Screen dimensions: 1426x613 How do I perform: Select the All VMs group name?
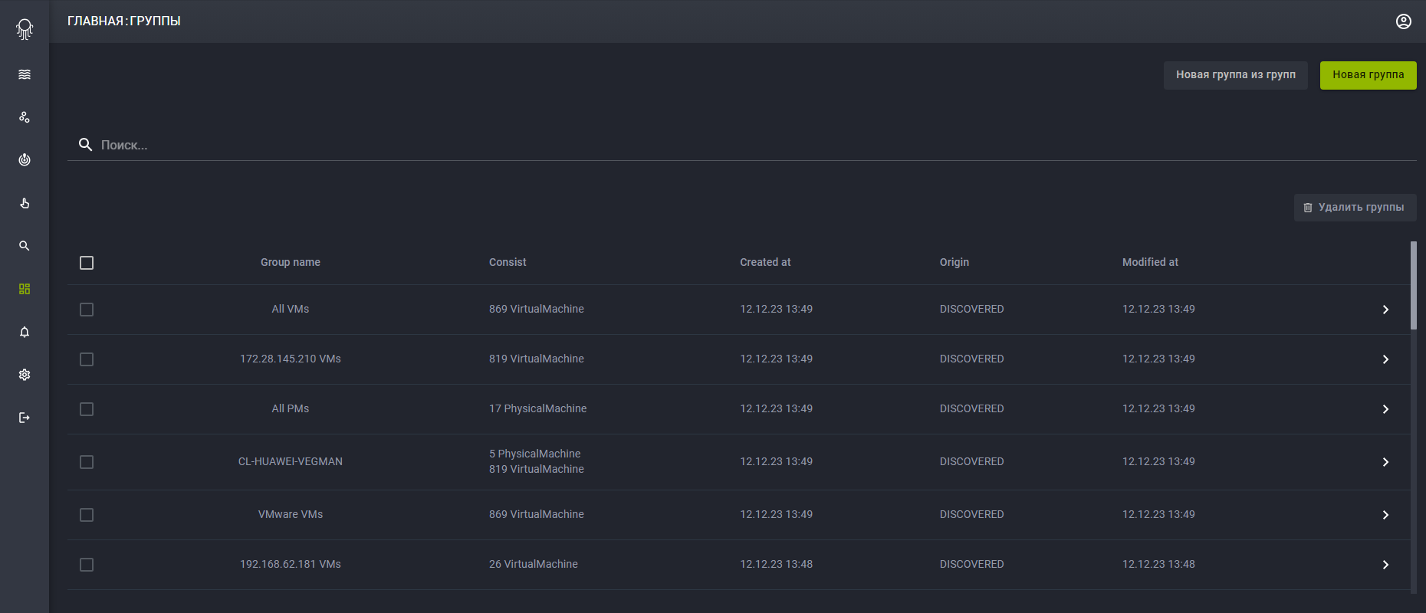pos(291,309)
